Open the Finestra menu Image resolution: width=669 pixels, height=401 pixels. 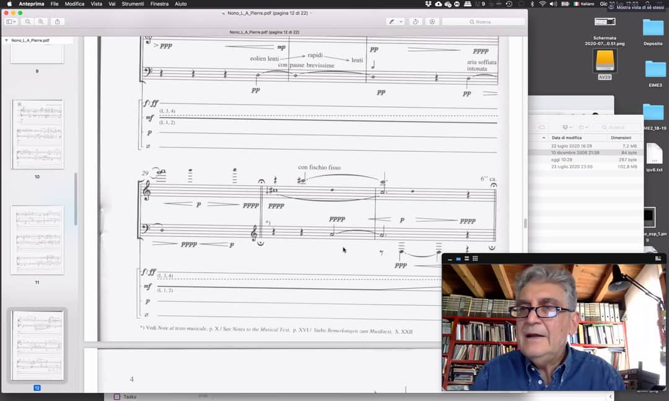pyautogui.click(x=159, y=4)
